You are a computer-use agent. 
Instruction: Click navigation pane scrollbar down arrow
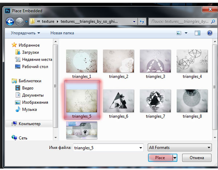coord(56,137)
